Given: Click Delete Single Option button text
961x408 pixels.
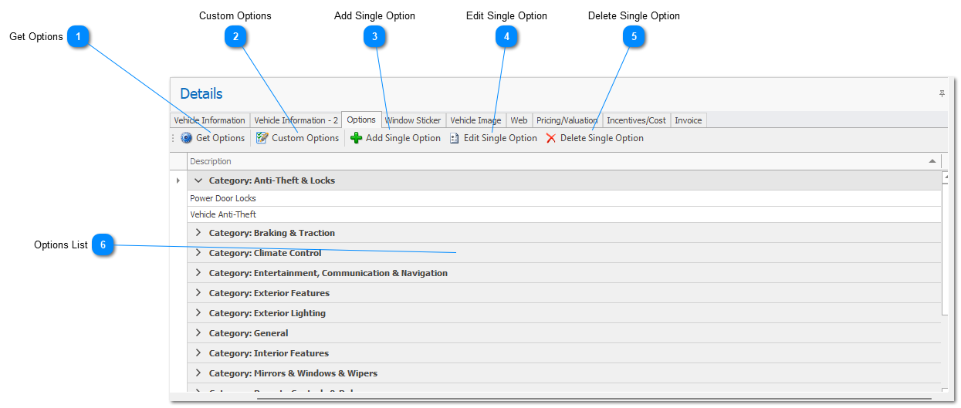Looking at the screenshot, I should pyautogui.click(x=602, y=138).
